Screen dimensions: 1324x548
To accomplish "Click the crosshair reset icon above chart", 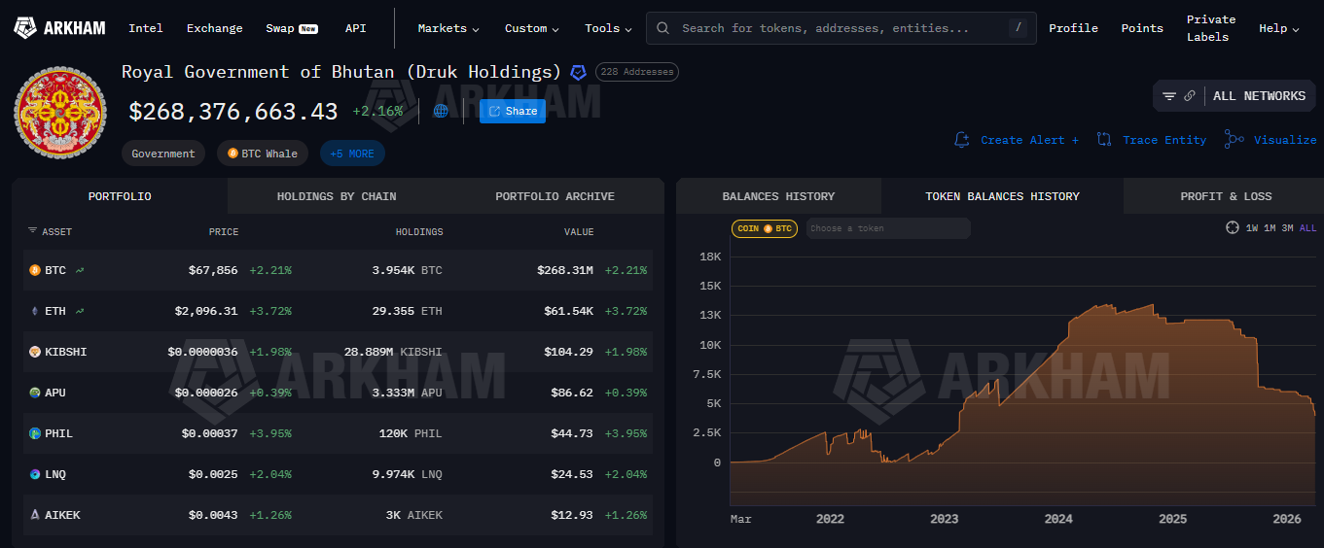I will coord(1233,228).
